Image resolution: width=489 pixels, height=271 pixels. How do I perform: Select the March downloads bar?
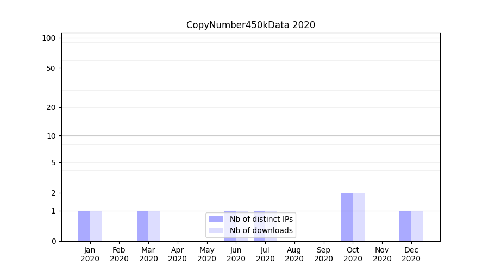[x=154, y=226]
